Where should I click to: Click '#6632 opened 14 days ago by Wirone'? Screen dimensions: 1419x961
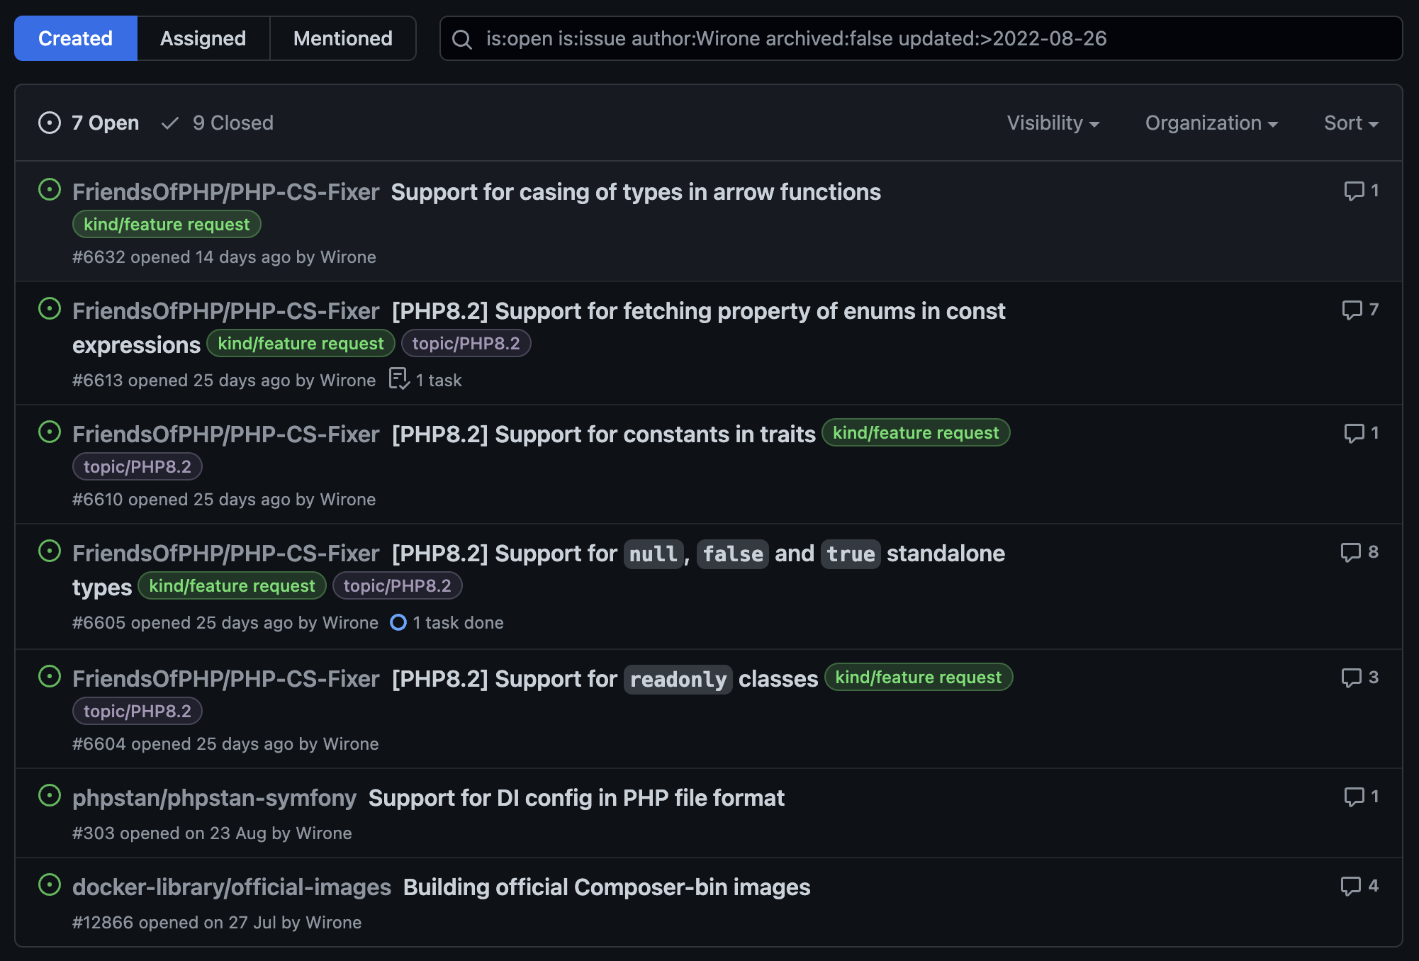click(x=224, y=257)
